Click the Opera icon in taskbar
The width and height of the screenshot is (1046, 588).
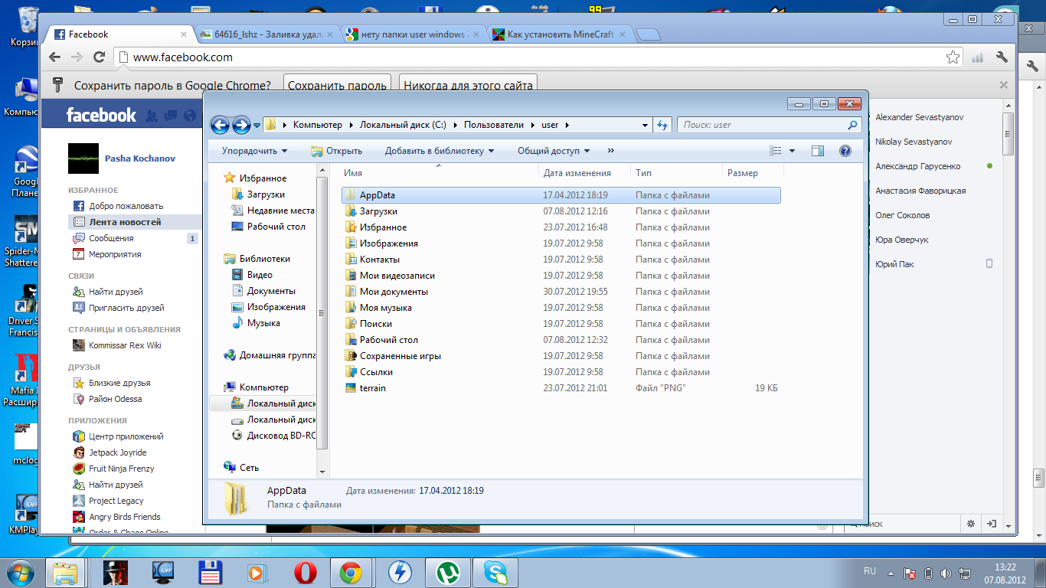coord(305,572)
